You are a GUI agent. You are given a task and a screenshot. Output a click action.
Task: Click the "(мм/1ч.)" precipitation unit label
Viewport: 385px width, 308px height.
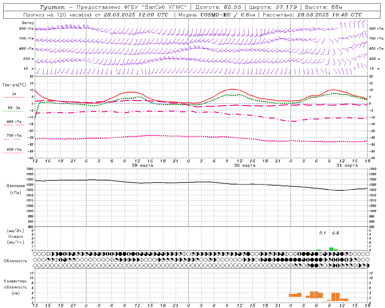click(x=16, y=242)
